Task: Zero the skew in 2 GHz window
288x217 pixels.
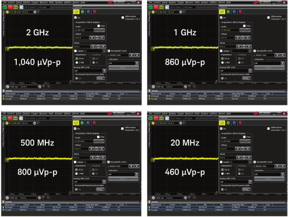Action: [x=98, y=47]
